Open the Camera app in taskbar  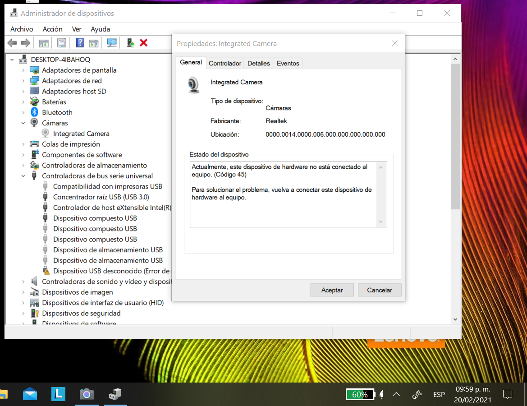coord(87,394)
